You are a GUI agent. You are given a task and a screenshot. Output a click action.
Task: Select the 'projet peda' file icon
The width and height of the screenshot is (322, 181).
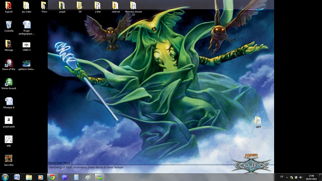(9, 122)
